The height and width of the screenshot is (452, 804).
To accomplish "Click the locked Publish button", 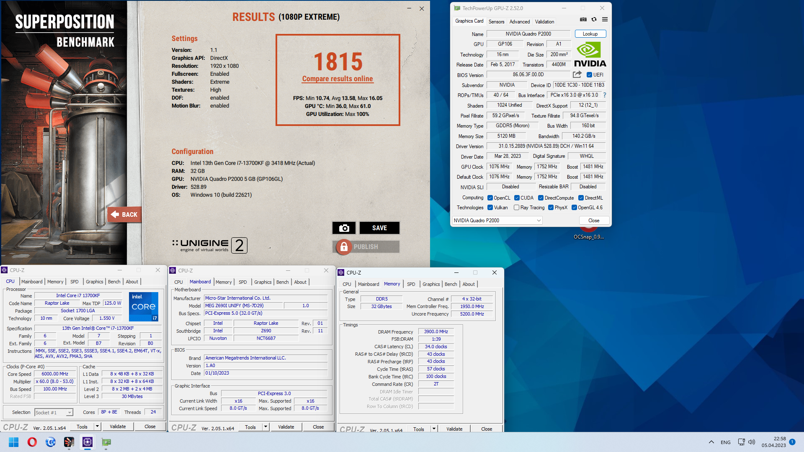I will click(x=366, y=247).
